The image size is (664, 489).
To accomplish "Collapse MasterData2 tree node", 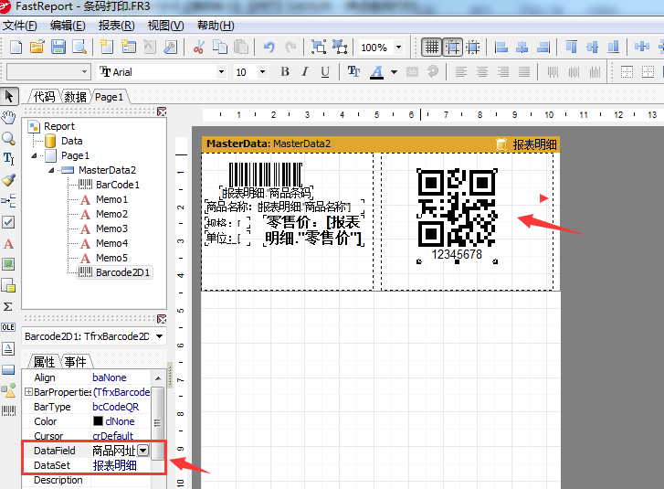I will [x=51, y=170].
